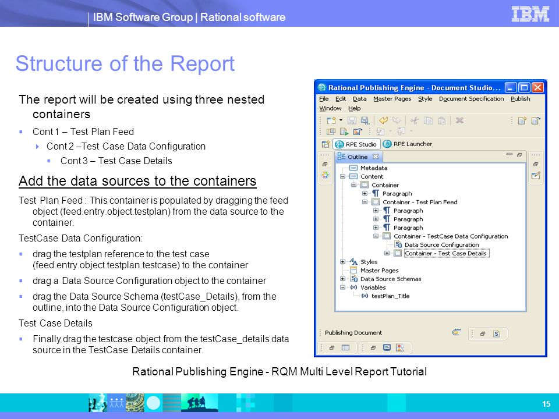The image size is (559, 419).
Task: Click the Paste clipboard toolbar icon
Action: [x=441, y=120]
